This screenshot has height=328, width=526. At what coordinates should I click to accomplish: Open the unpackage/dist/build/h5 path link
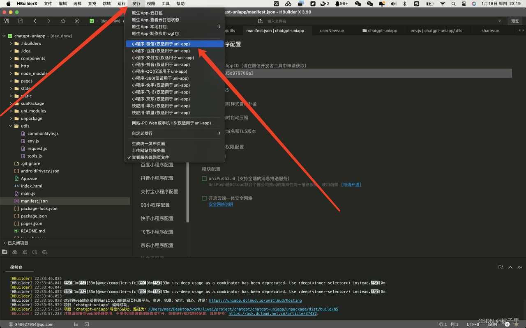tap(243, 309)
